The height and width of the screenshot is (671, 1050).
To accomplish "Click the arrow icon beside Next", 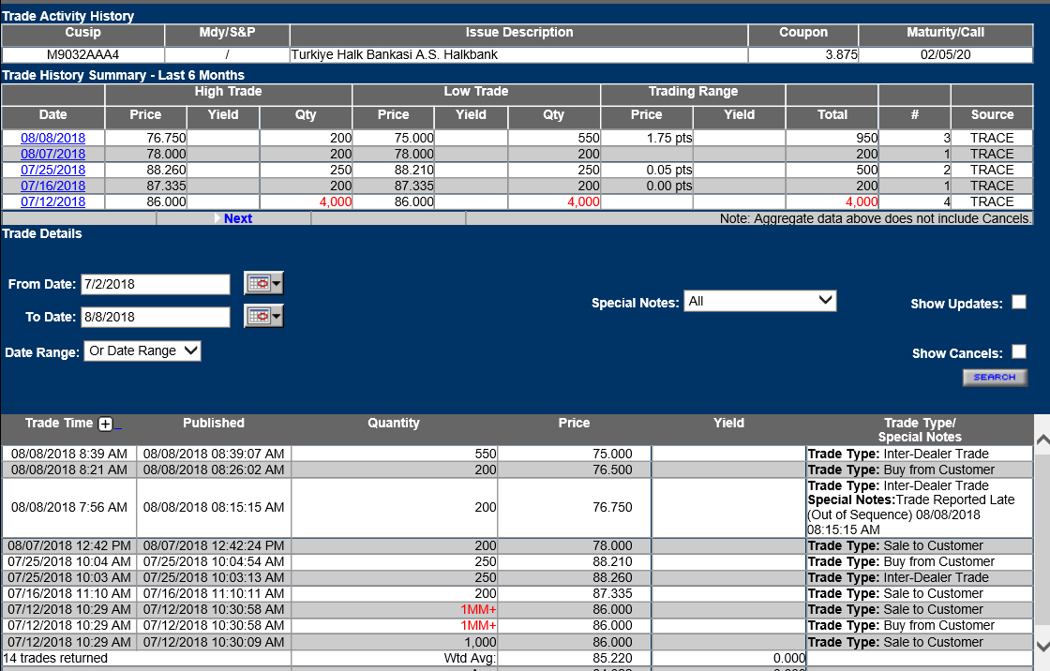I will tap(217, 218).
